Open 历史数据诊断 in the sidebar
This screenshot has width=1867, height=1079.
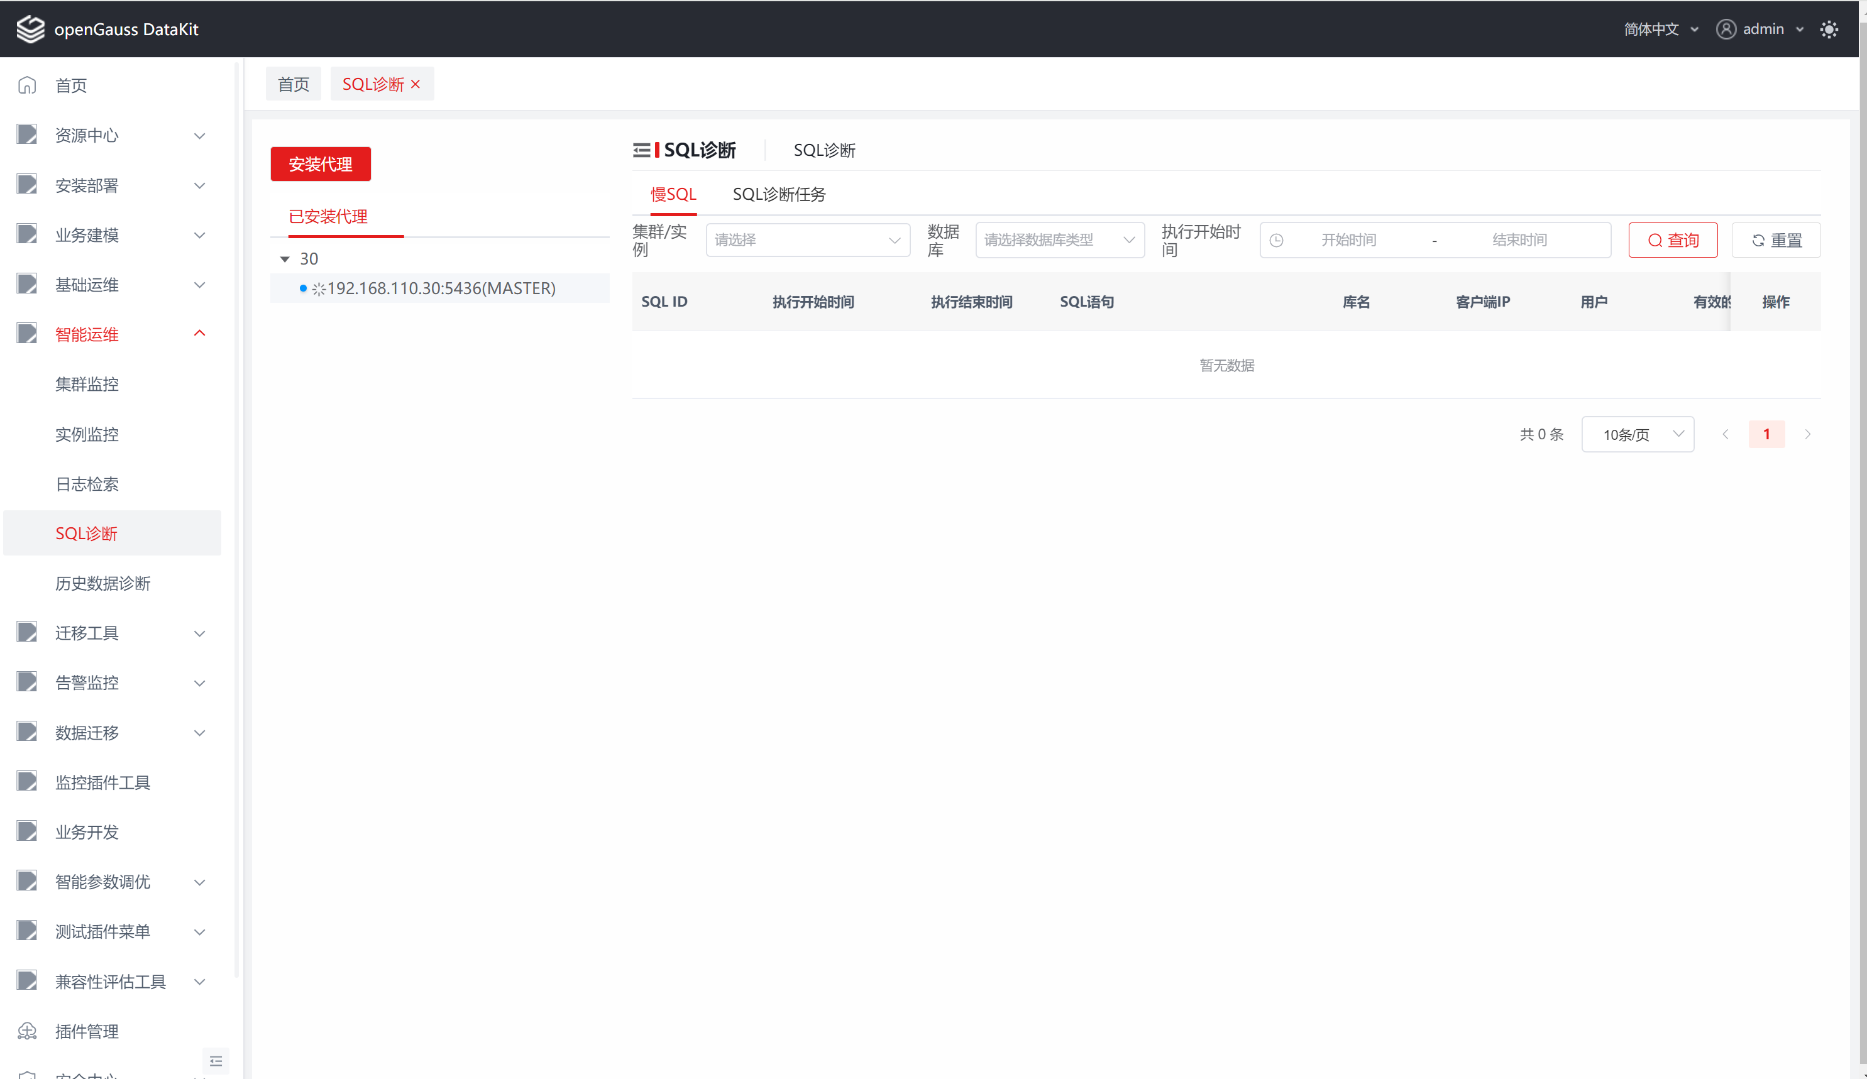click(103, 583)
